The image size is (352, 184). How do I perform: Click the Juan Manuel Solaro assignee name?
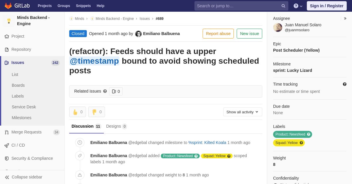point(303,25)
